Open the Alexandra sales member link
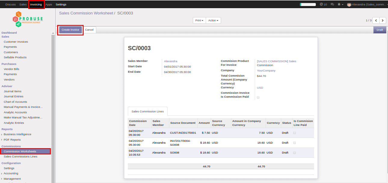The height and width of the screenshot is (183, 388). pyautogui.click(x=171, y=61)
